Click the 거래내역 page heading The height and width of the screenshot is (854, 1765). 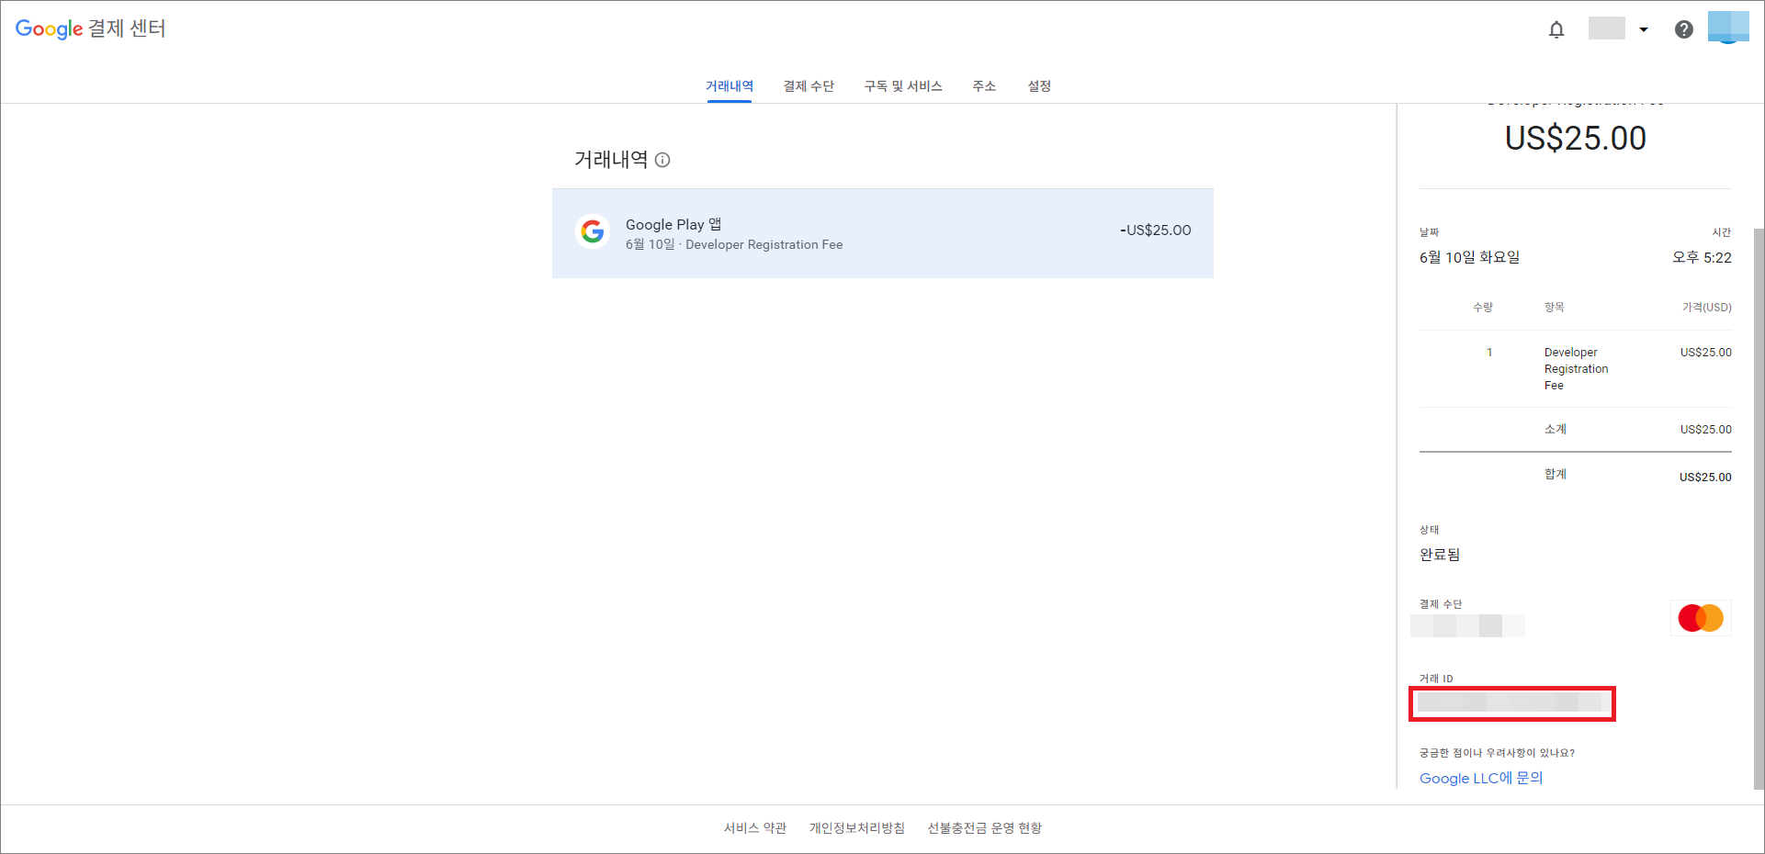pos(611,160)
